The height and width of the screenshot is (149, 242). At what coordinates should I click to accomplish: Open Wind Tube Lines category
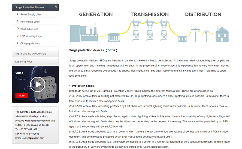pos(29,29)
